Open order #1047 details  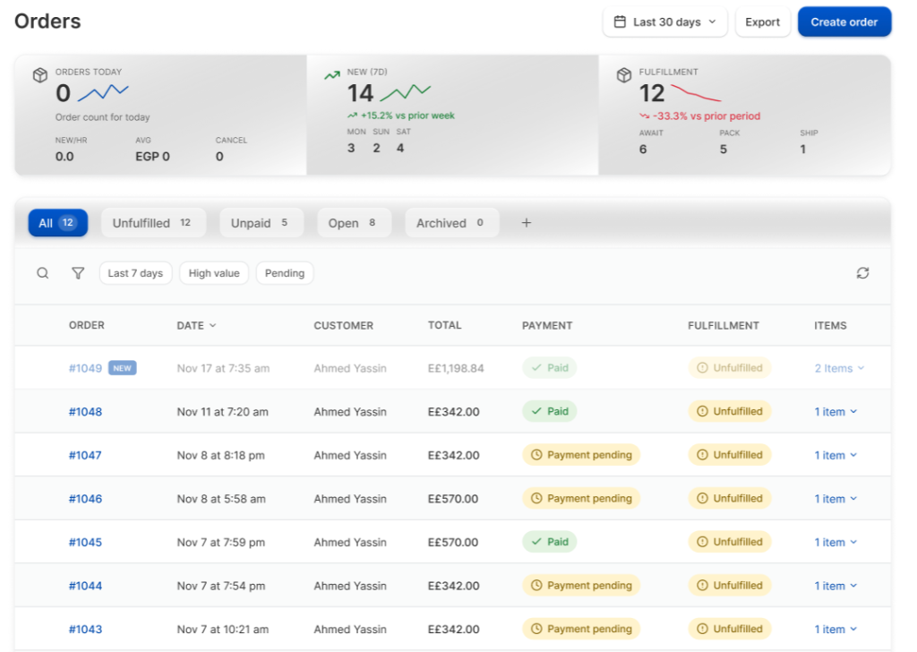coord(85,454)
